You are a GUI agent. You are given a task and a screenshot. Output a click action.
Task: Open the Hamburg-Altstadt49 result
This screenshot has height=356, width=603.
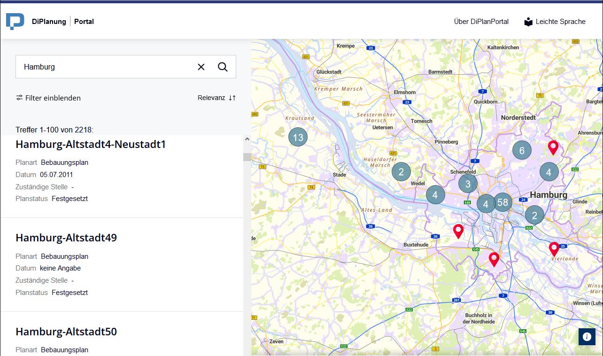[66, 238]
